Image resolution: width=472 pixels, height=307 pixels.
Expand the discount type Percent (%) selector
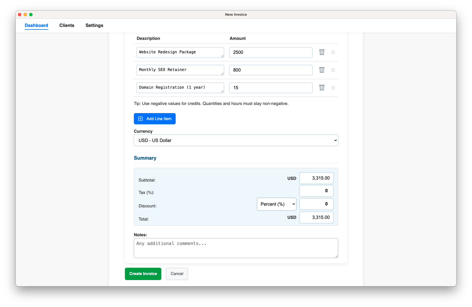pyautogui.click(x=276, y=204)
